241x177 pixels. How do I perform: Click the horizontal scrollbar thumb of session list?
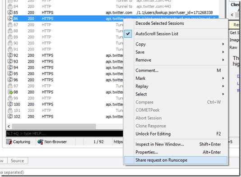pyautogui.click(x=54, y=127)
